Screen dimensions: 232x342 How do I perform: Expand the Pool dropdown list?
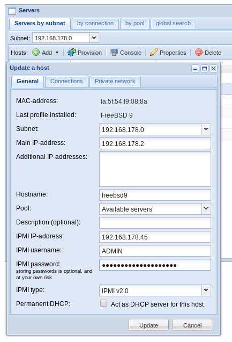pyautogui.click(x=206, y=209)
